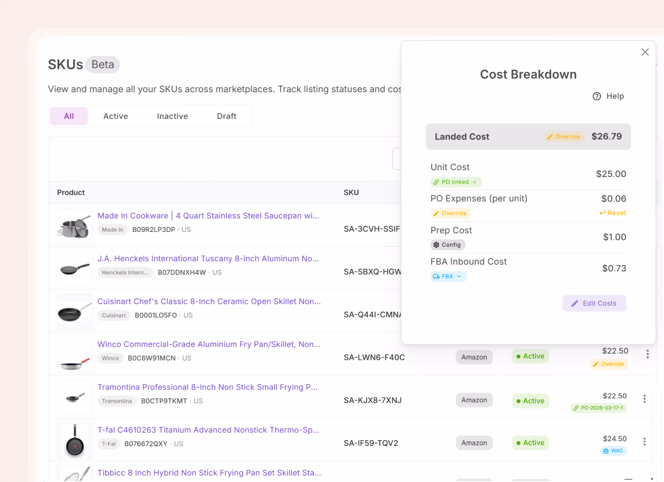Screen dimensions: 664x482
Task: Click the Cuisinart skillet thumbnail
Action: [x=75, y=312]
